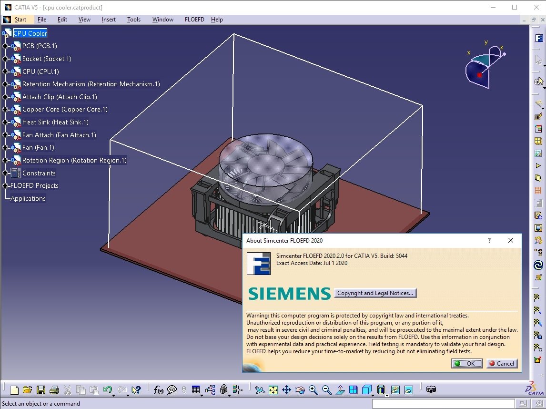
Task: Expand the Copper Core node
Action: 5,109
